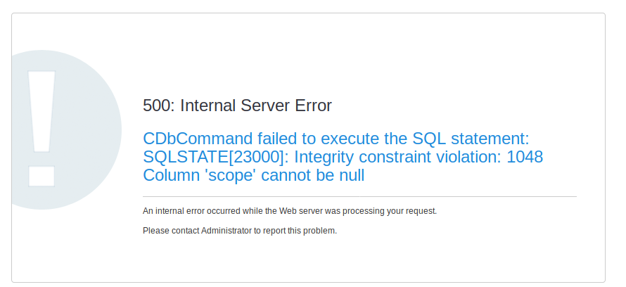Viewport: 626px width, 287px height.
Task: Click the horizontal divider under the error message
Action: coord(359,196)
